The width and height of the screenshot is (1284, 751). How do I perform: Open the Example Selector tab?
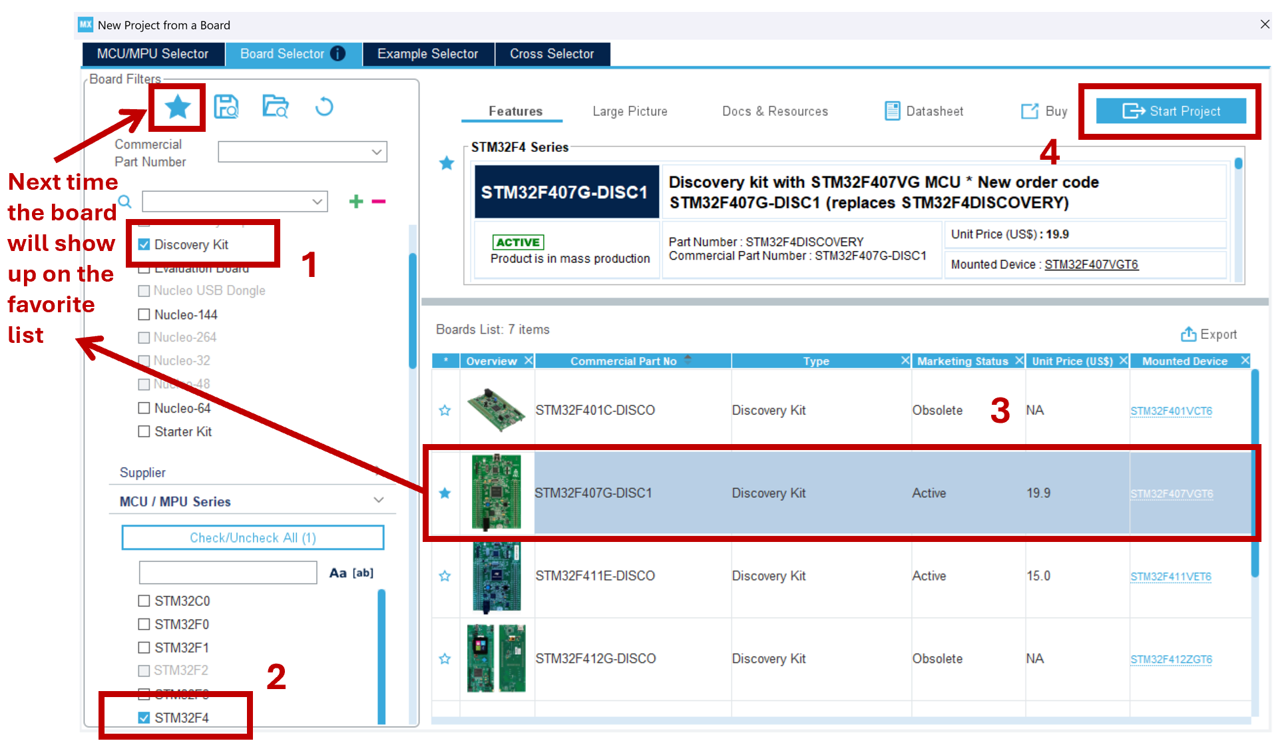428,54
